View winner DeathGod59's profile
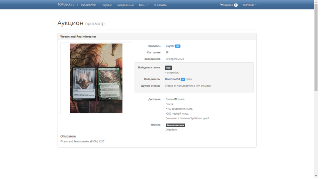The height and width of the screenshot is (178, 318). (172, 79)
